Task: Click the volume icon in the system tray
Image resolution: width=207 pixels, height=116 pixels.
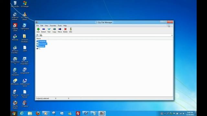Action: pyautogui.click(x=183, y=113)
